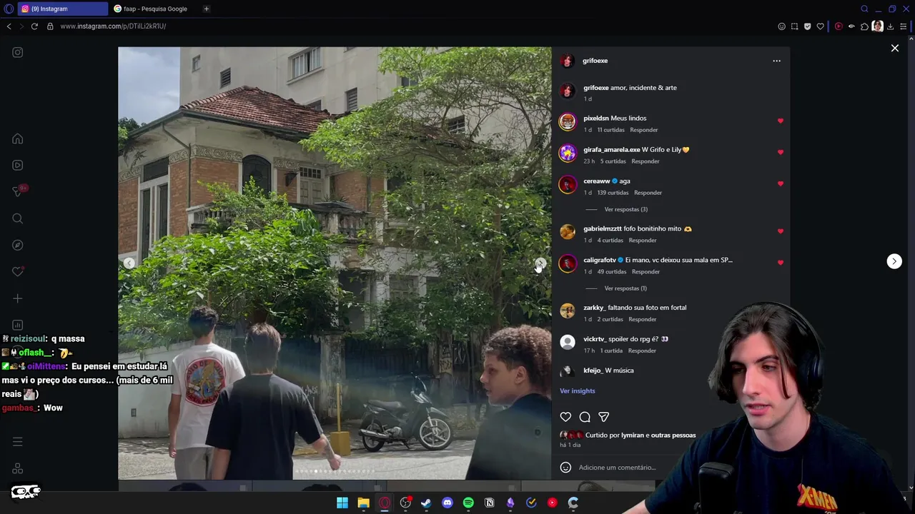This screenshot has height=514, width=915.
Task: Open comment bubble icon under post
Action: 585,417
